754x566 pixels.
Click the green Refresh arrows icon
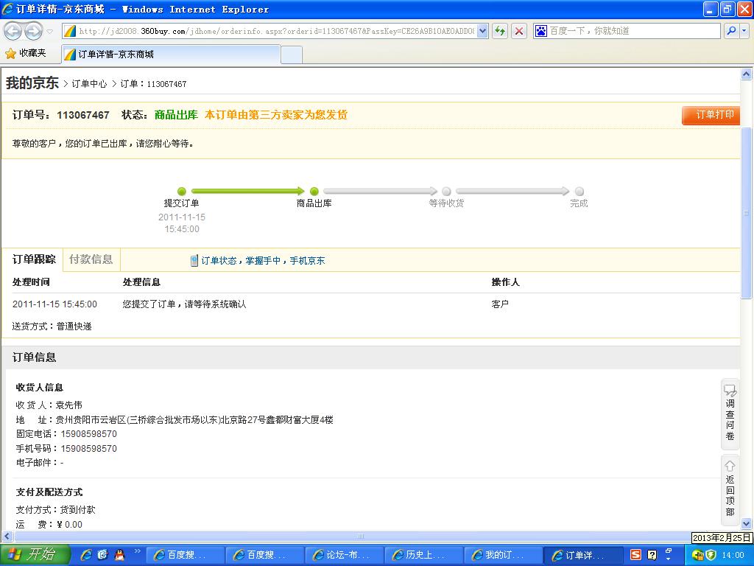(x=500, y=31)
